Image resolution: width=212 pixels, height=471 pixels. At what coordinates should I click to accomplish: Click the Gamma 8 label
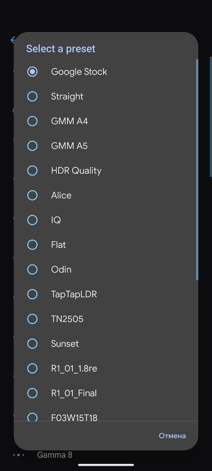pyautogui.click(x=54, y=455)
